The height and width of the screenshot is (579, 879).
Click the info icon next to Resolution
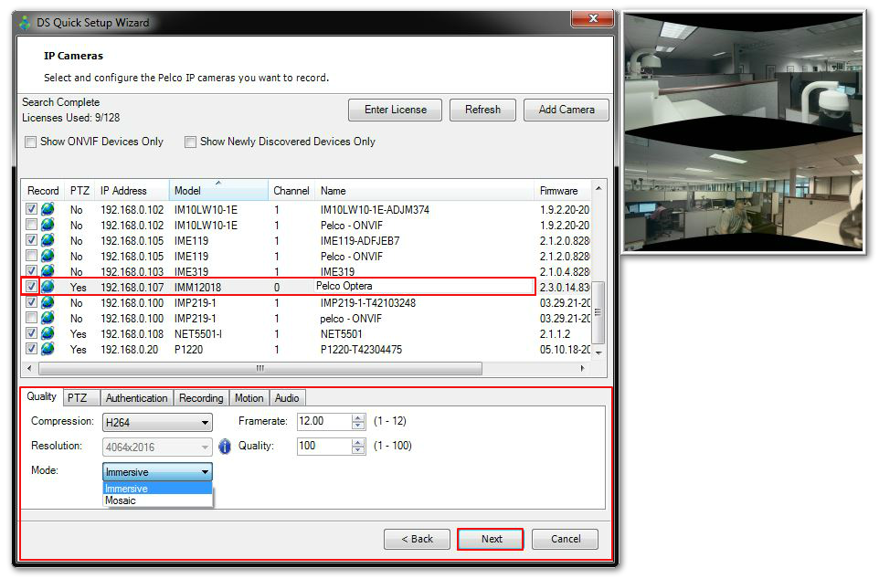[x=225, y=447]
